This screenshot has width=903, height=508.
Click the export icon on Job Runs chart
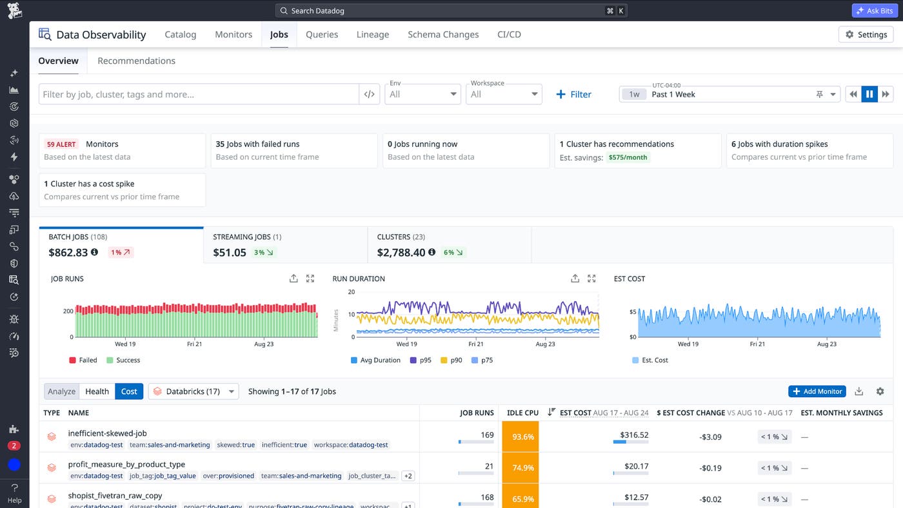coord(293,278)
